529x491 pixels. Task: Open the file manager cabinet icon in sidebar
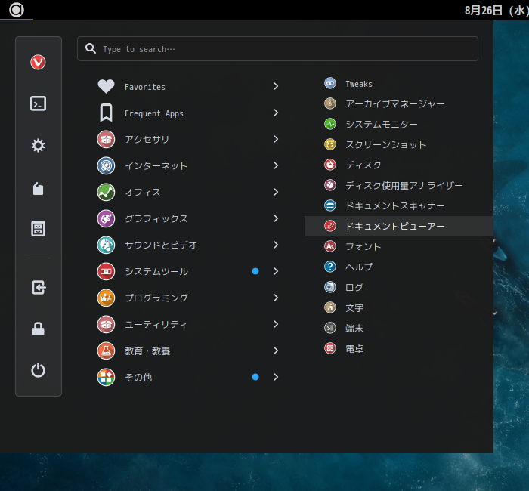[38, 229]
